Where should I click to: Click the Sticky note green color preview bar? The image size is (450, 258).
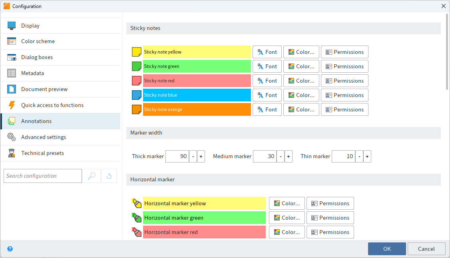(x=197, y=66)
